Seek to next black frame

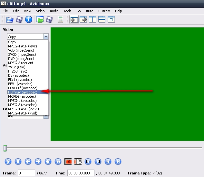[98, 162]
